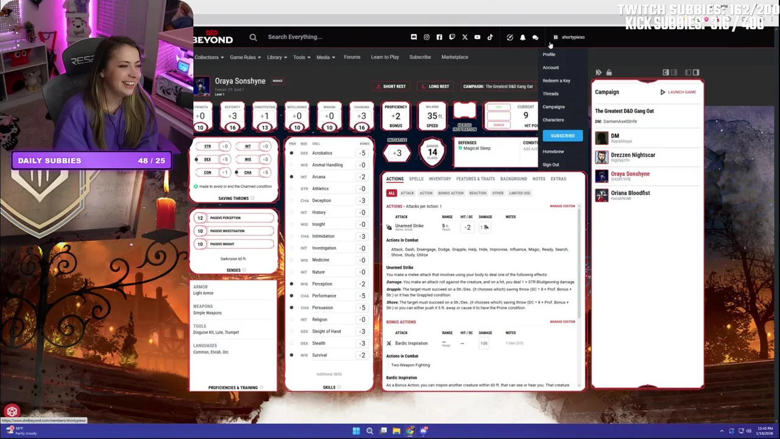Click the Heal button

pyautogui.click(x=498, y=107)
